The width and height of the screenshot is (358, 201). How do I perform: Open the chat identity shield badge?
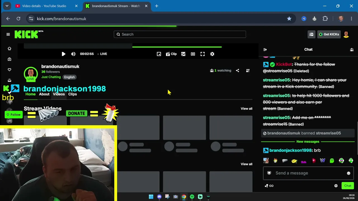269,173
